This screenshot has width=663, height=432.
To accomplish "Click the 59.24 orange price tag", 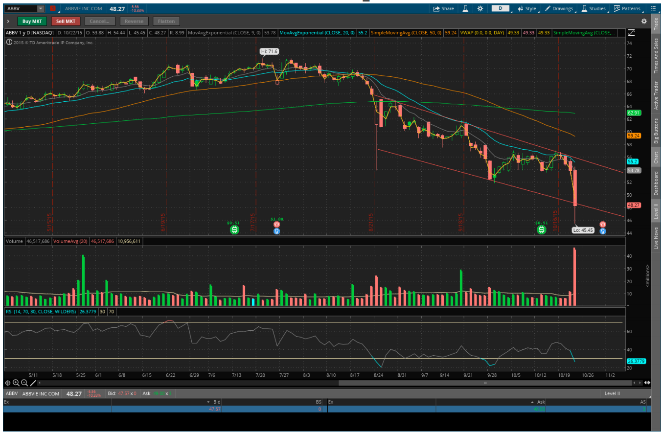I will point(633,136).
